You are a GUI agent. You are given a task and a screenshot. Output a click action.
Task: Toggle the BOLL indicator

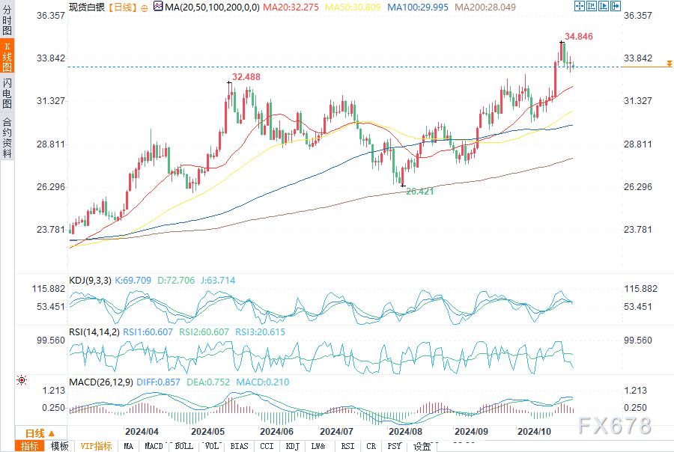[x=183, y=446]
